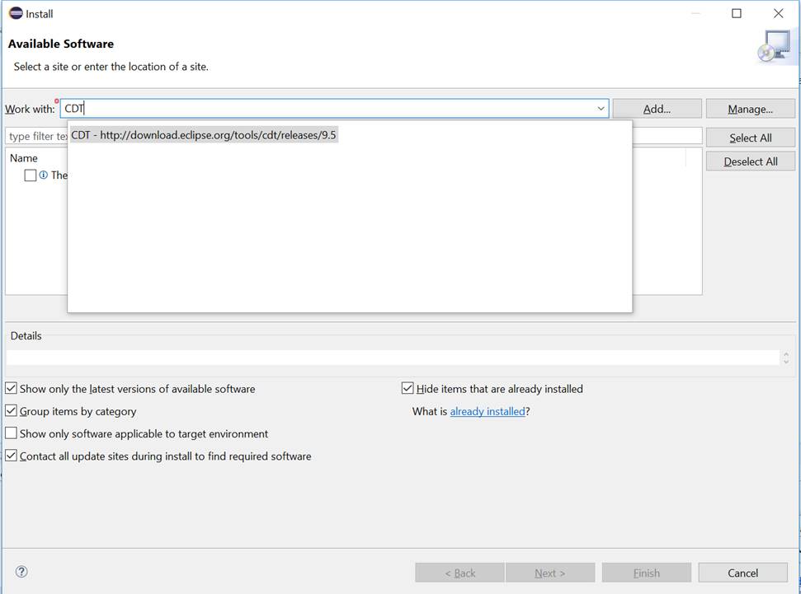
Task: Uncheck Show only the latest versions option
Action: coord(11,388)
